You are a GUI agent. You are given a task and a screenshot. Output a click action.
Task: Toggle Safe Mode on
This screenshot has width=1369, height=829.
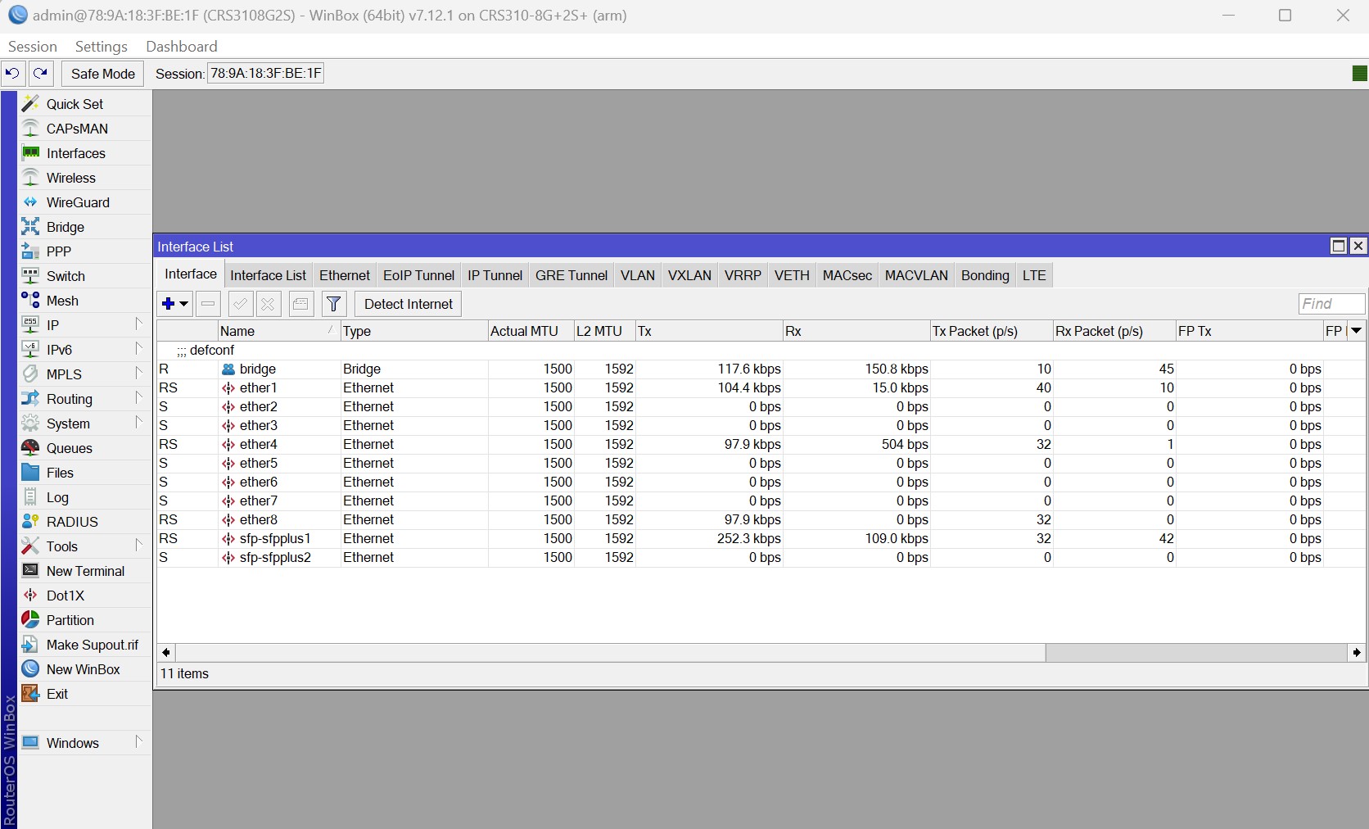102,74
